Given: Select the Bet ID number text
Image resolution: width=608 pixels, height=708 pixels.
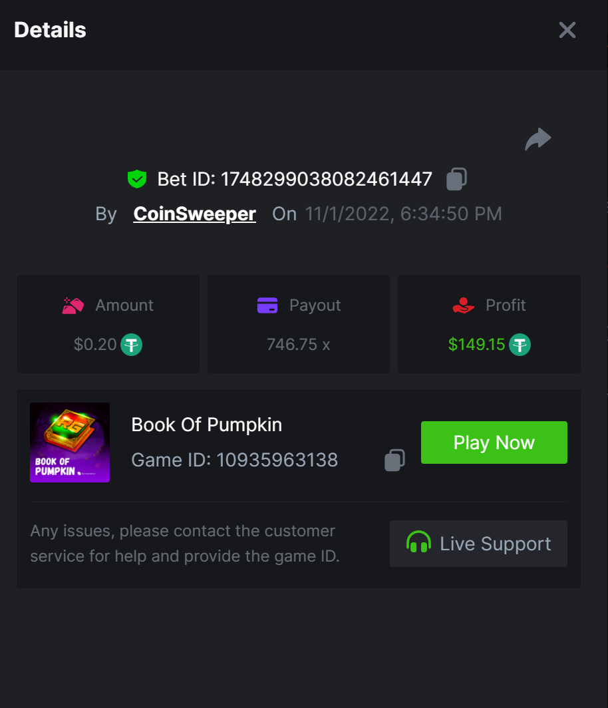Looking at the screenshot, I should pos(326,179).
